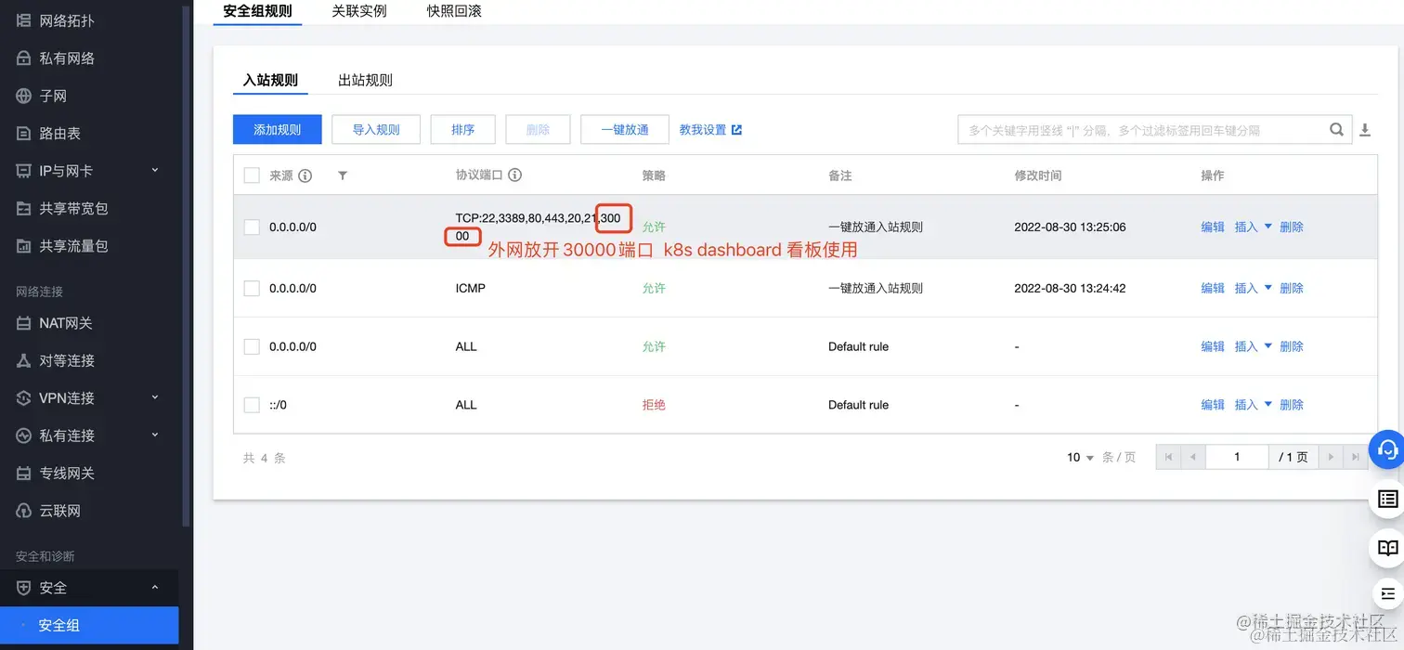The width and height of the screenshot is (1404, 650).
Task: Click the 路由表 icon in sidebar
Action: coord(24,134)
